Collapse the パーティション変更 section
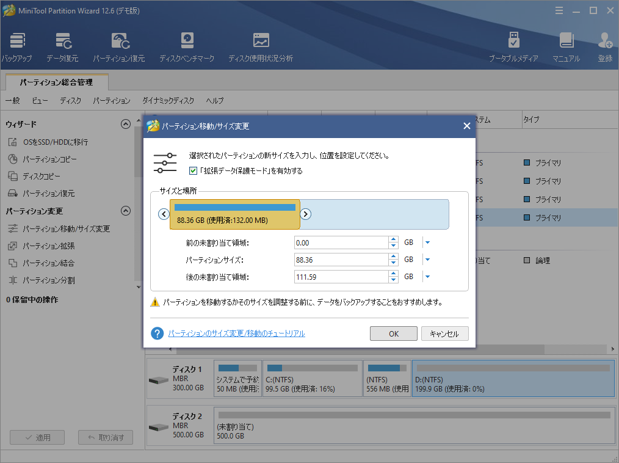Viewport: 619px width, 463px height. 126,211
